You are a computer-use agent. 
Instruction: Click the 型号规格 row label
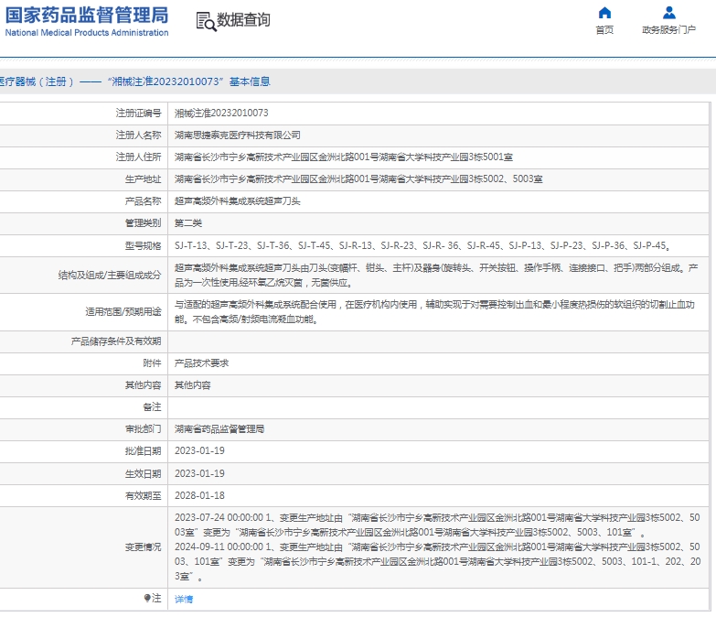coord(143,246)
